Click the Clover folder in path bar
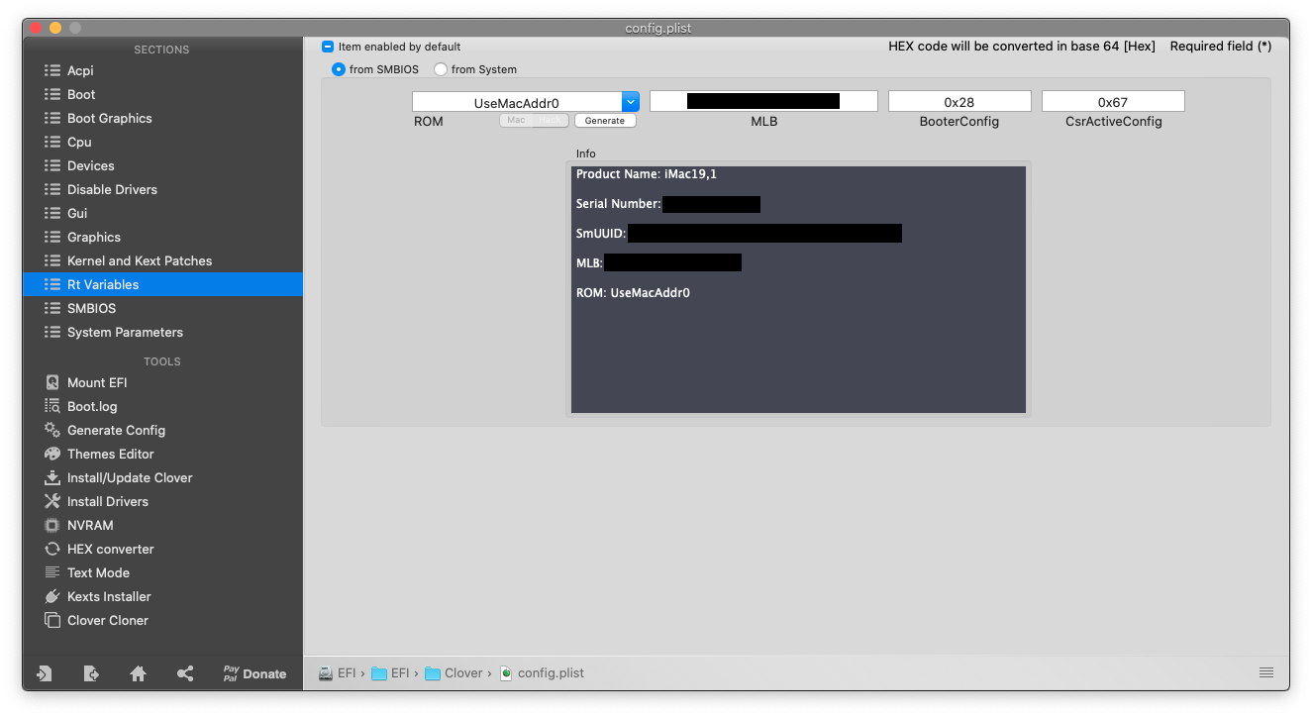Screen dimensions: 1312x717 click(x=454, y=673)
